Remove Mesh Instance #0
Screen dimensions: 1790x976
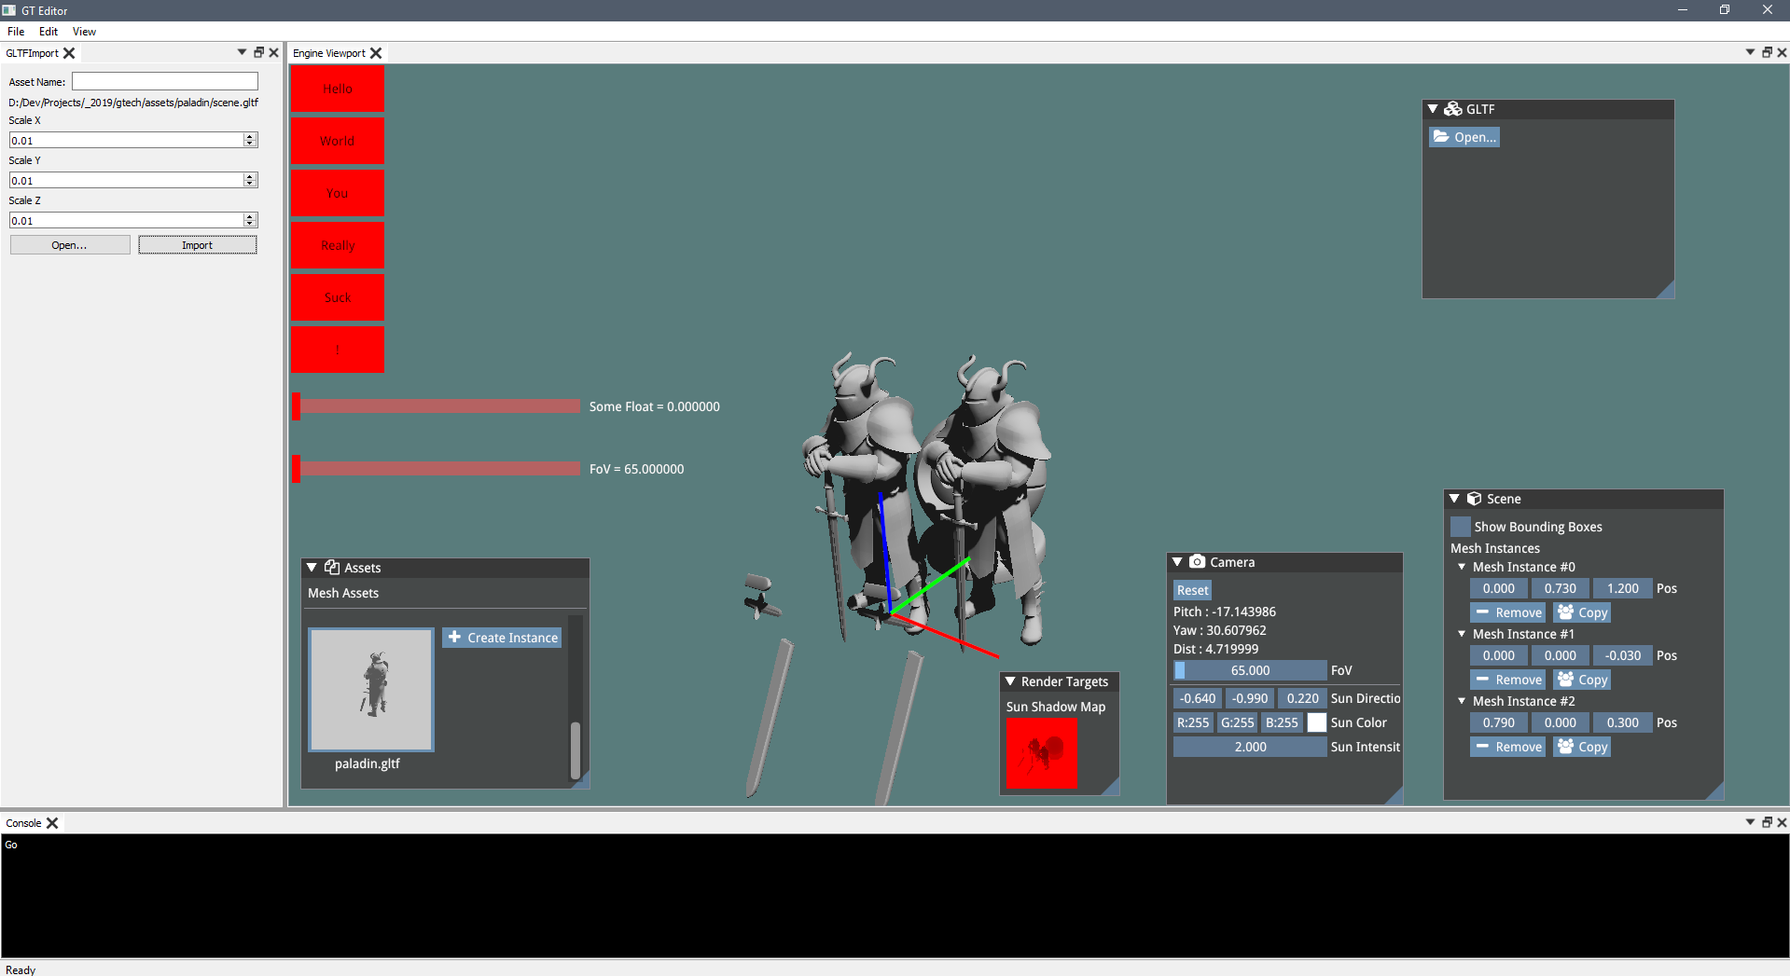[1508, 612]
